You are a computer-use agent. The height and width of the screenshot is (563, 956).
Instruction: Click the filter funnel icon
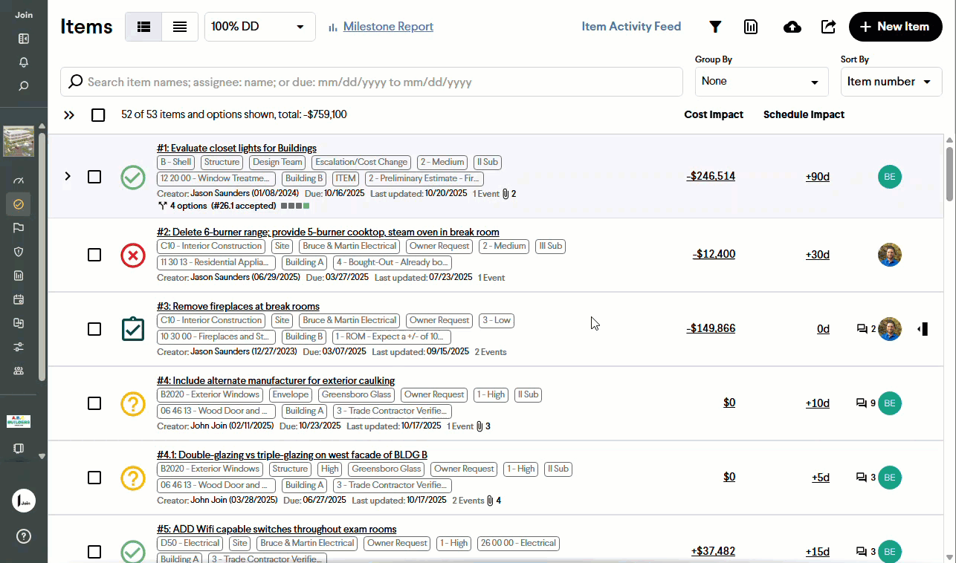click(715, 27)
